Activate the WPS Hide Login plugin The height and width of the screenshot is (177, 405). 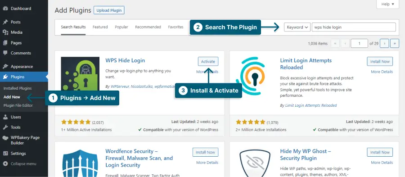pos(208,62)
